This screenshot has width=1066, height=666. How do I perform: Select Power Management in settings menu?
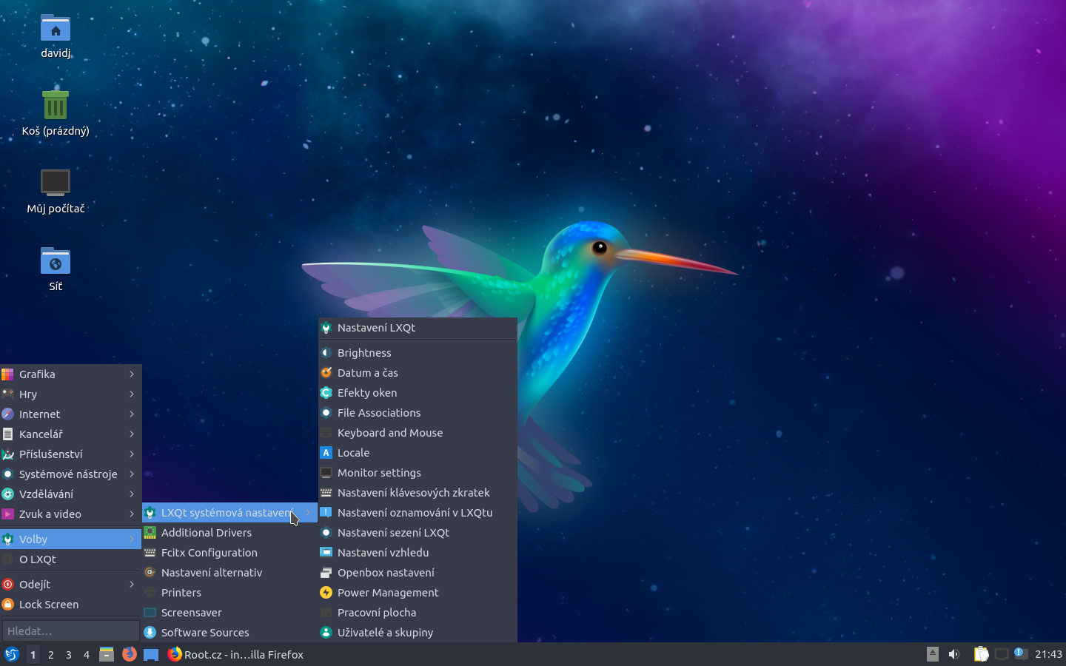pos(388,593)
